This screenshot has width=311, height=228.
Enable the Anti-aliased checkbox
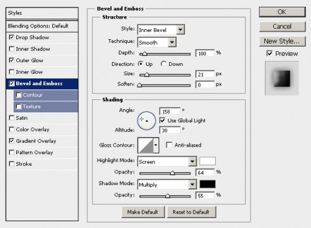tap(169, 145)
